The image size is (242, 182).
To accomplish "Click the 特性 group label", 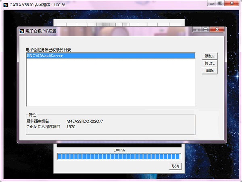I will pos(32,115).
